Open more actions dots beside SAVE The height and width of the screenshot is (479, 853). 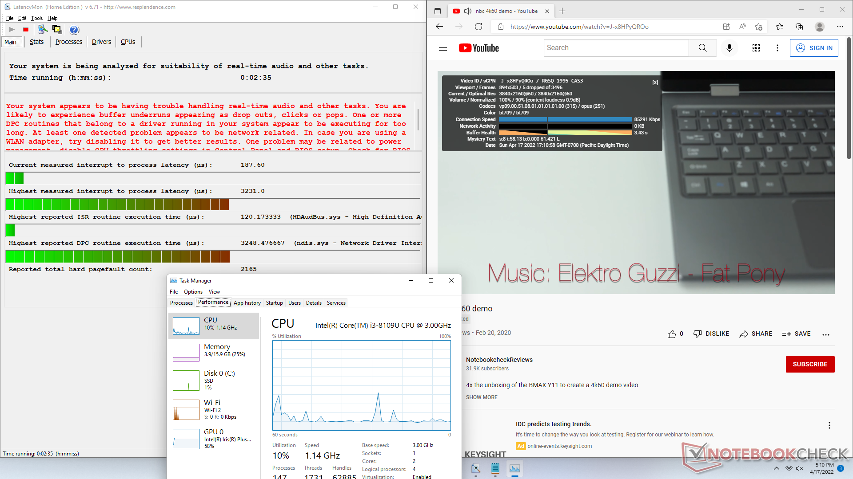click(826, 334)
